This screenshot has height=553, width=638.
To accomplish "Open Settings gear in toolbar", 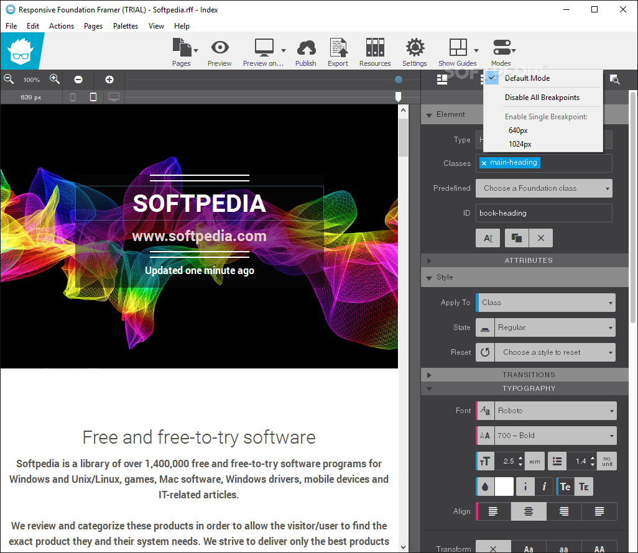I will click(x=414, y=48).
